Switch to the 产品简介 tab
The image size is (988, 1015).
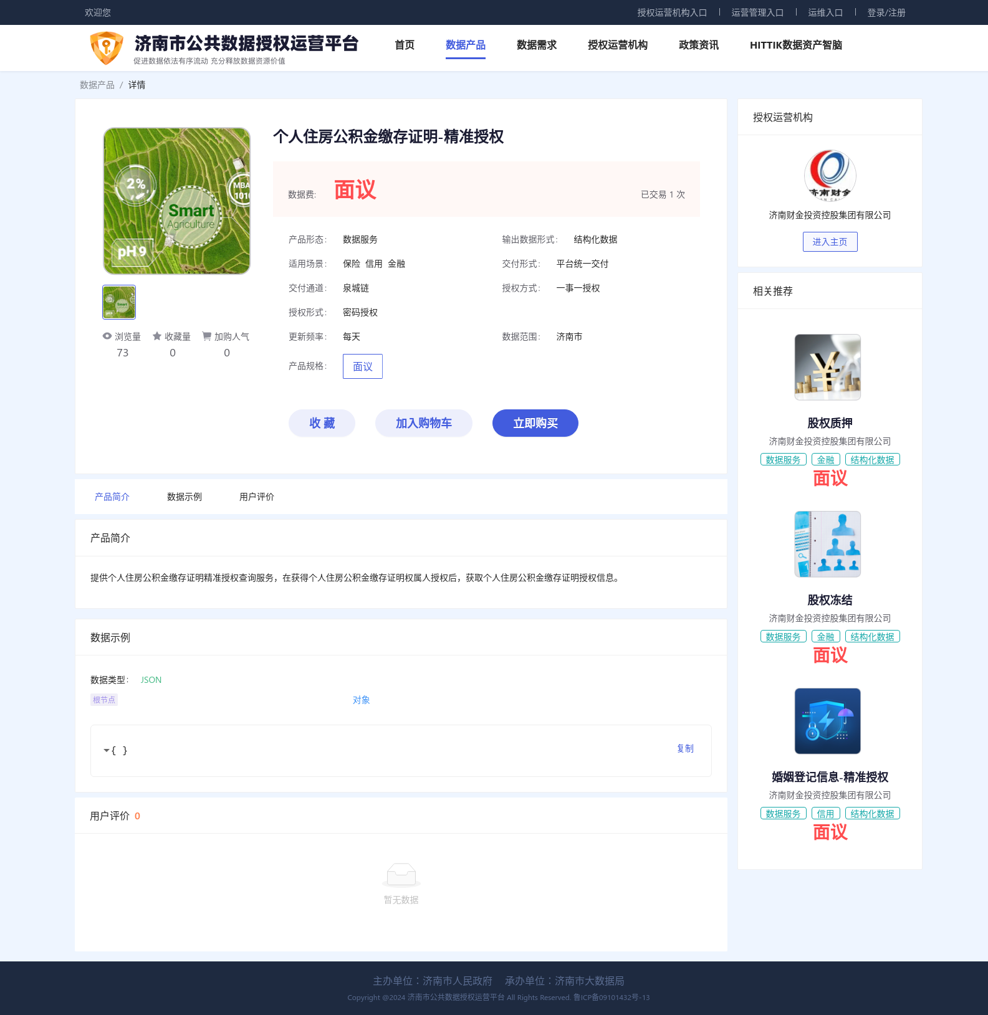(112, 497)
